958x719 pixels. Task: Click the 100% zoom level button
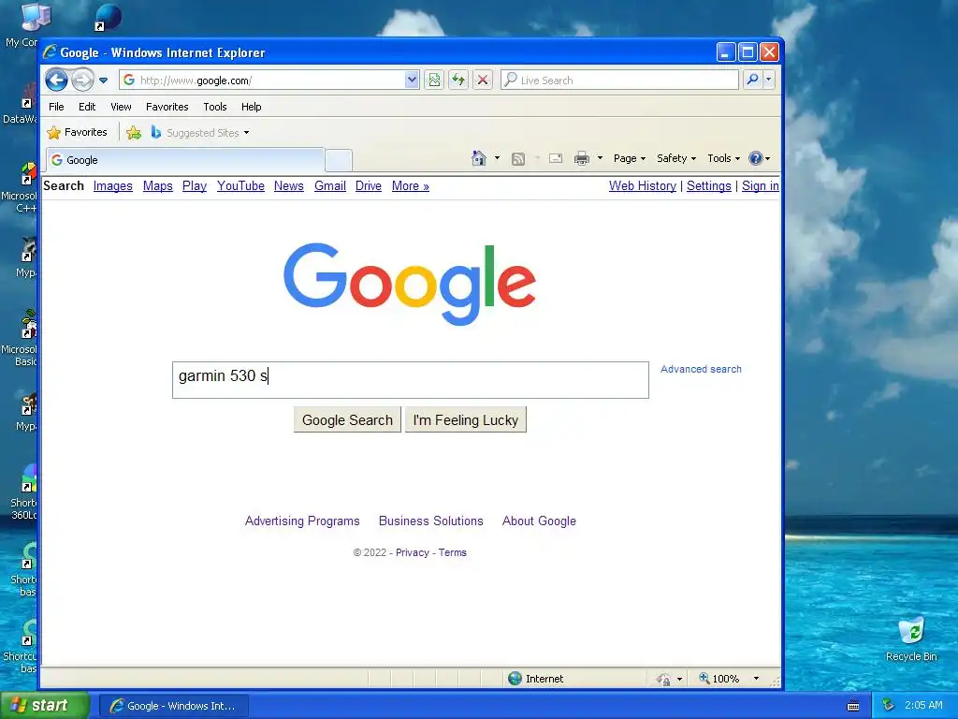(x=719, y=679)
